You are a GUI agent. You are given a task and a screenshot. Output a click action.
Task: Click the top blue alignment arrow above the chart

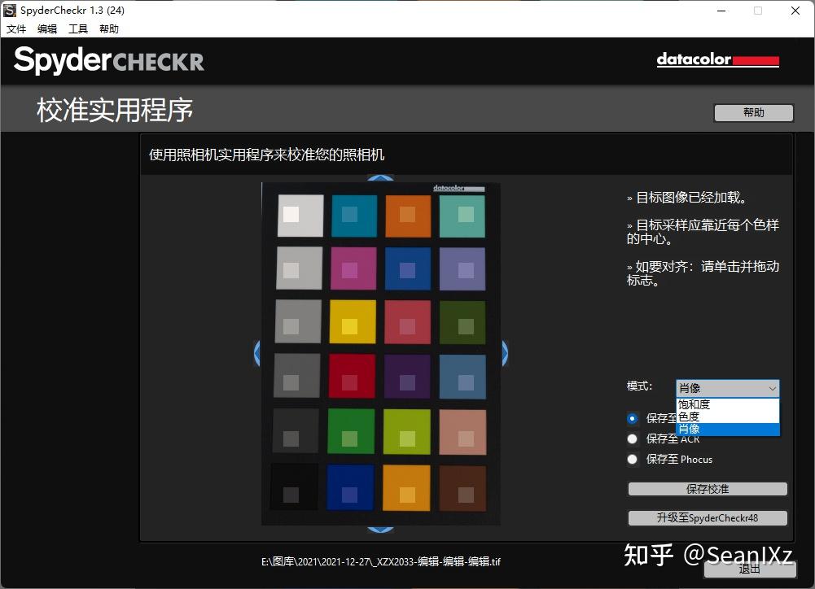(380, 177)
